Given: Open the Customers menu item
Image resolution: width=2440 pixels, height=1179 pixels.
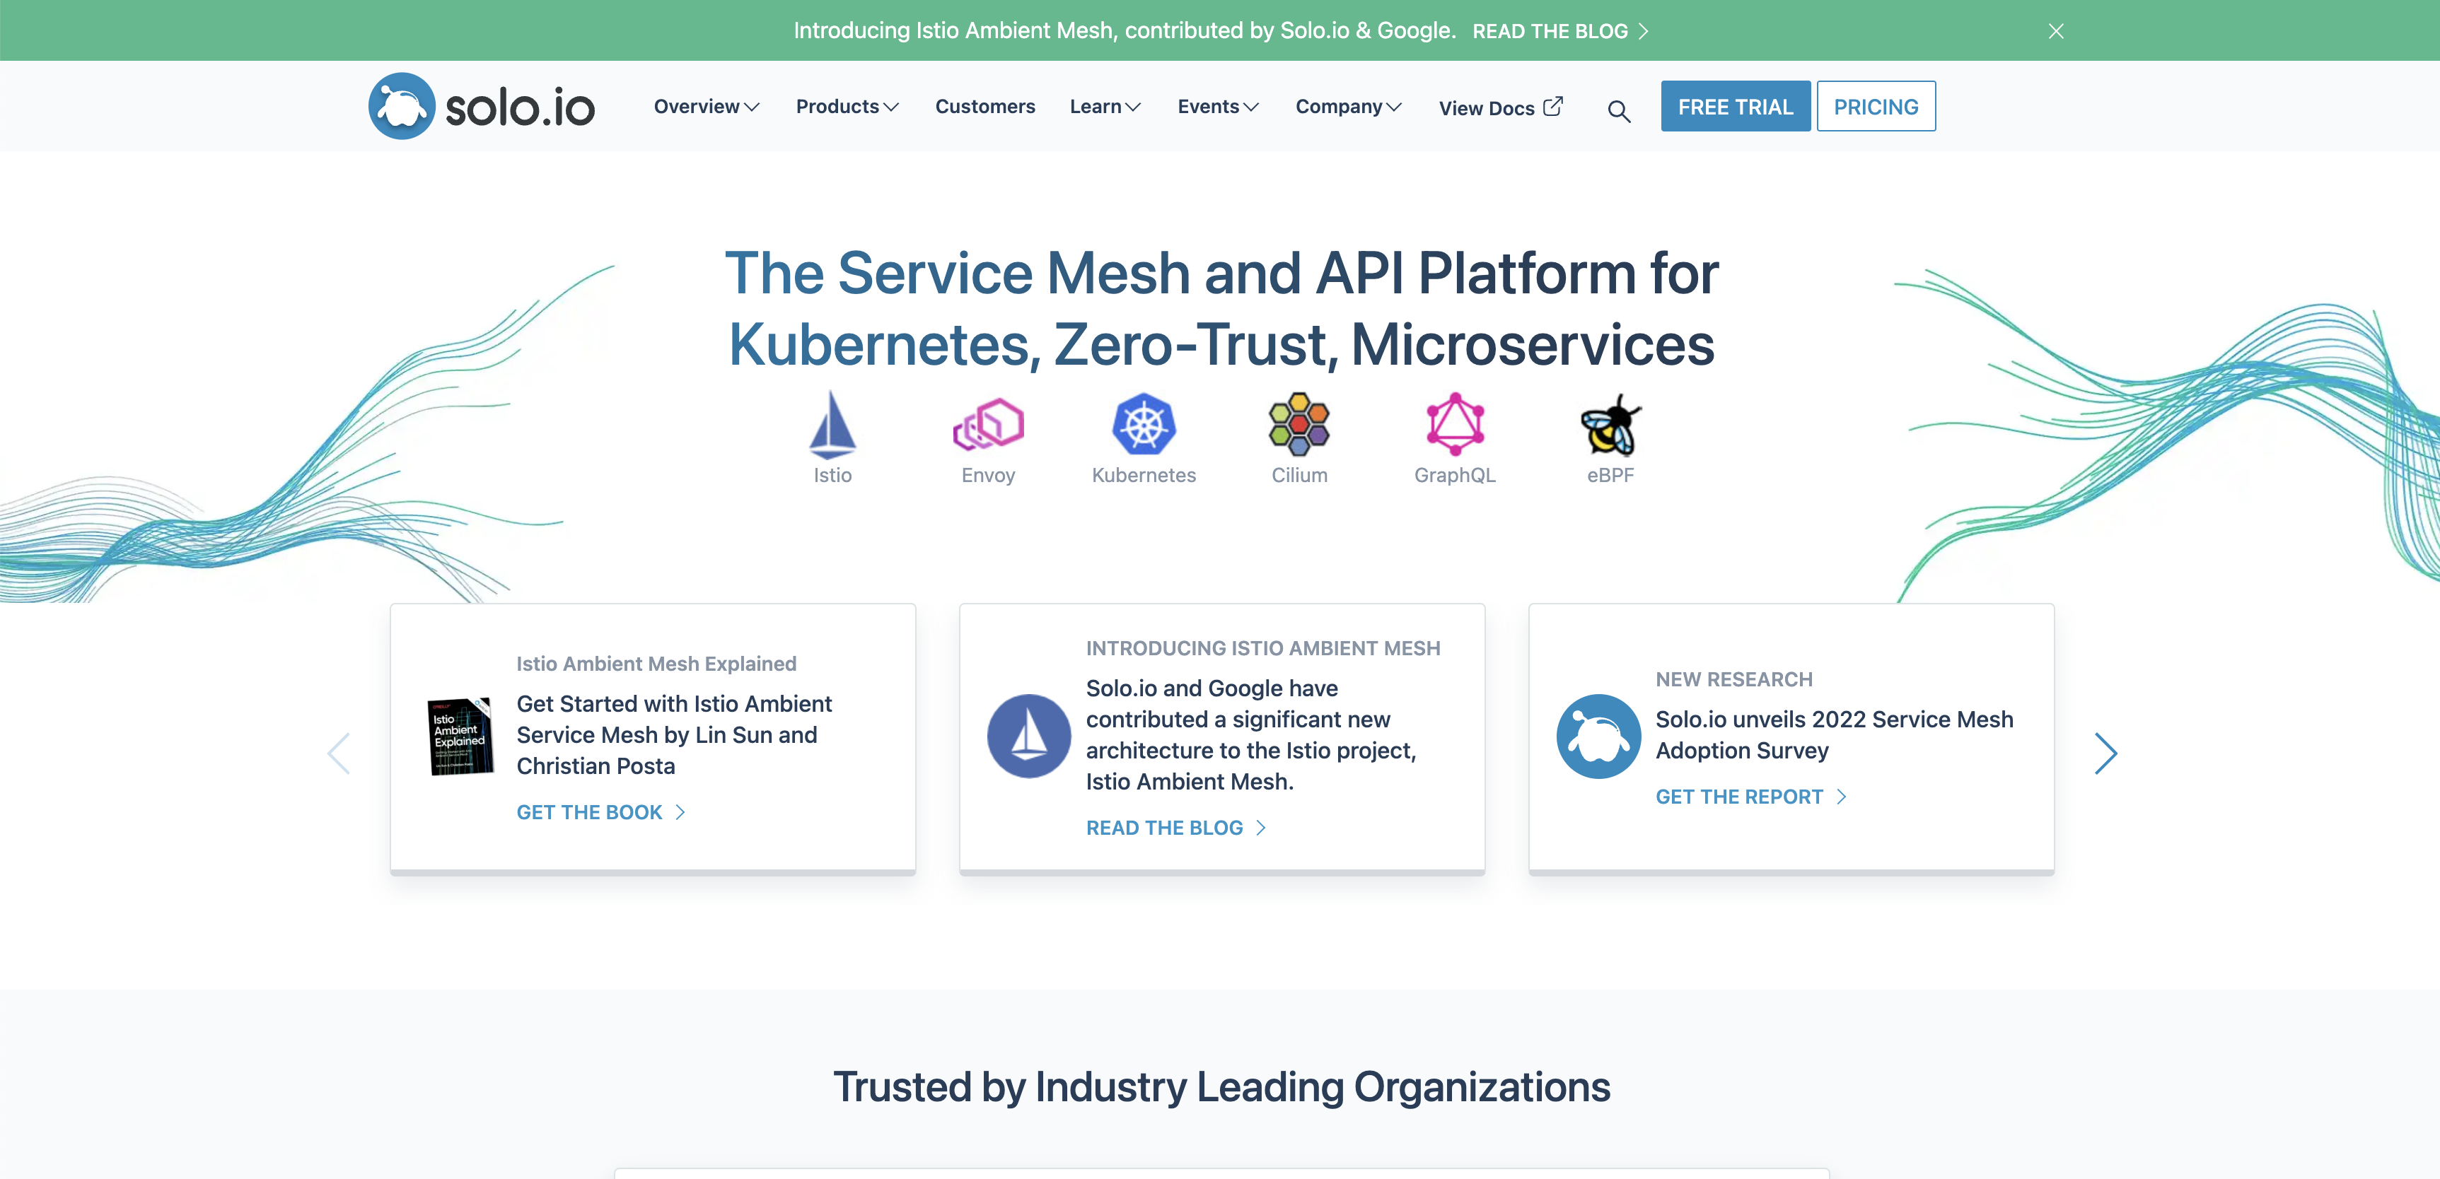Looking at the screenshot, I should 984,107.
